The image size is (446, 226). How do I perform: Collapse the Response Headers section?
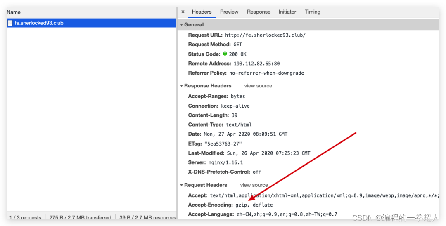[x=181, y=86]
